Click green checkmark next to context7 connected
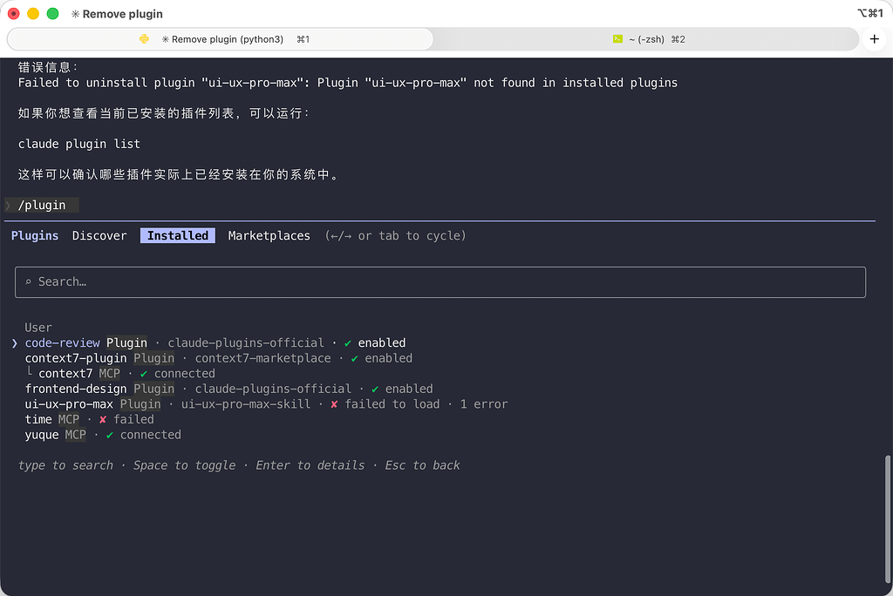This screenshot has width=893, height=596. tap(144, 374)
